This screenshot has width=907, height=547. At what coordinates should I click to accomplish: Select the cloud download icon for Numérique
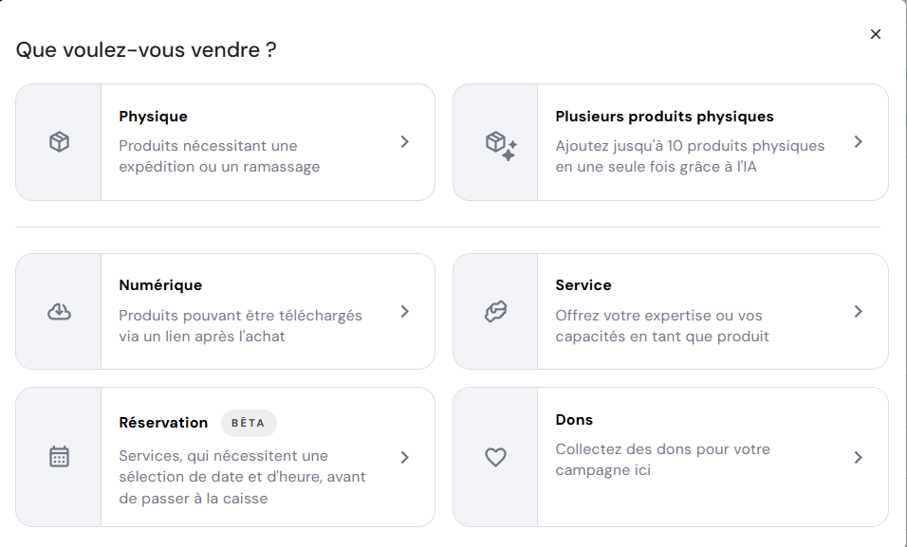coord(59,310)
